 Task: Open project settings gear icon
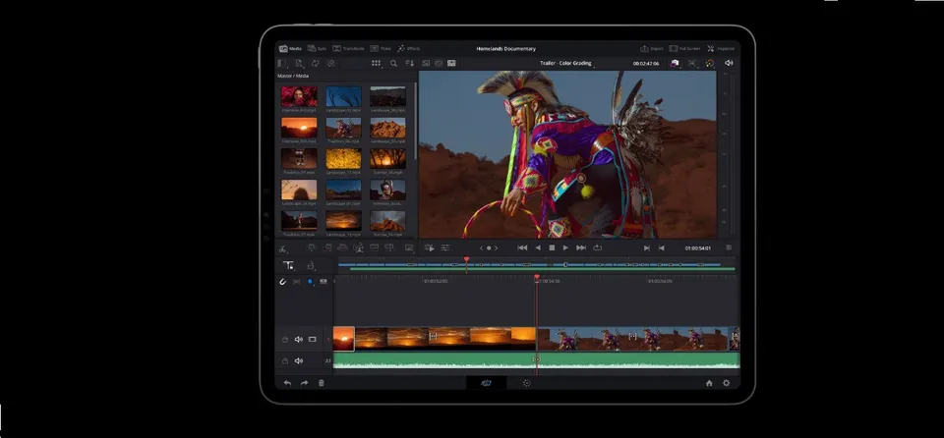pos(726,383)
